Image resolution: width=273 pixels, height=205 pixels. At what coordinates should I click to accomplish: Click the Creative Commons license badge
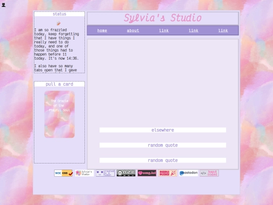[126, 173]
